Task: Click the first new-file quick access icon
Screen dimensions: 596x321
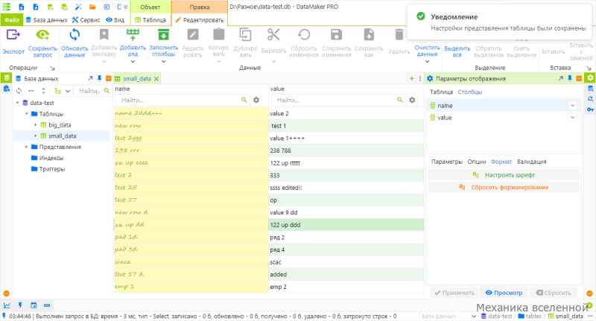Action: click(22, 7)
